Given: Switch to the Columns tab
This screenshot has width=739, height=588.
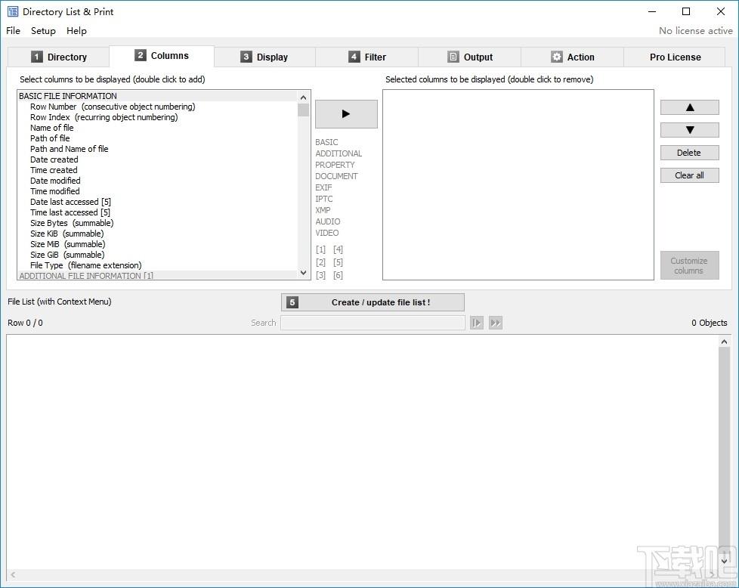Looking at the screenshot, I should pyautogui.click(x=162, y=56).
